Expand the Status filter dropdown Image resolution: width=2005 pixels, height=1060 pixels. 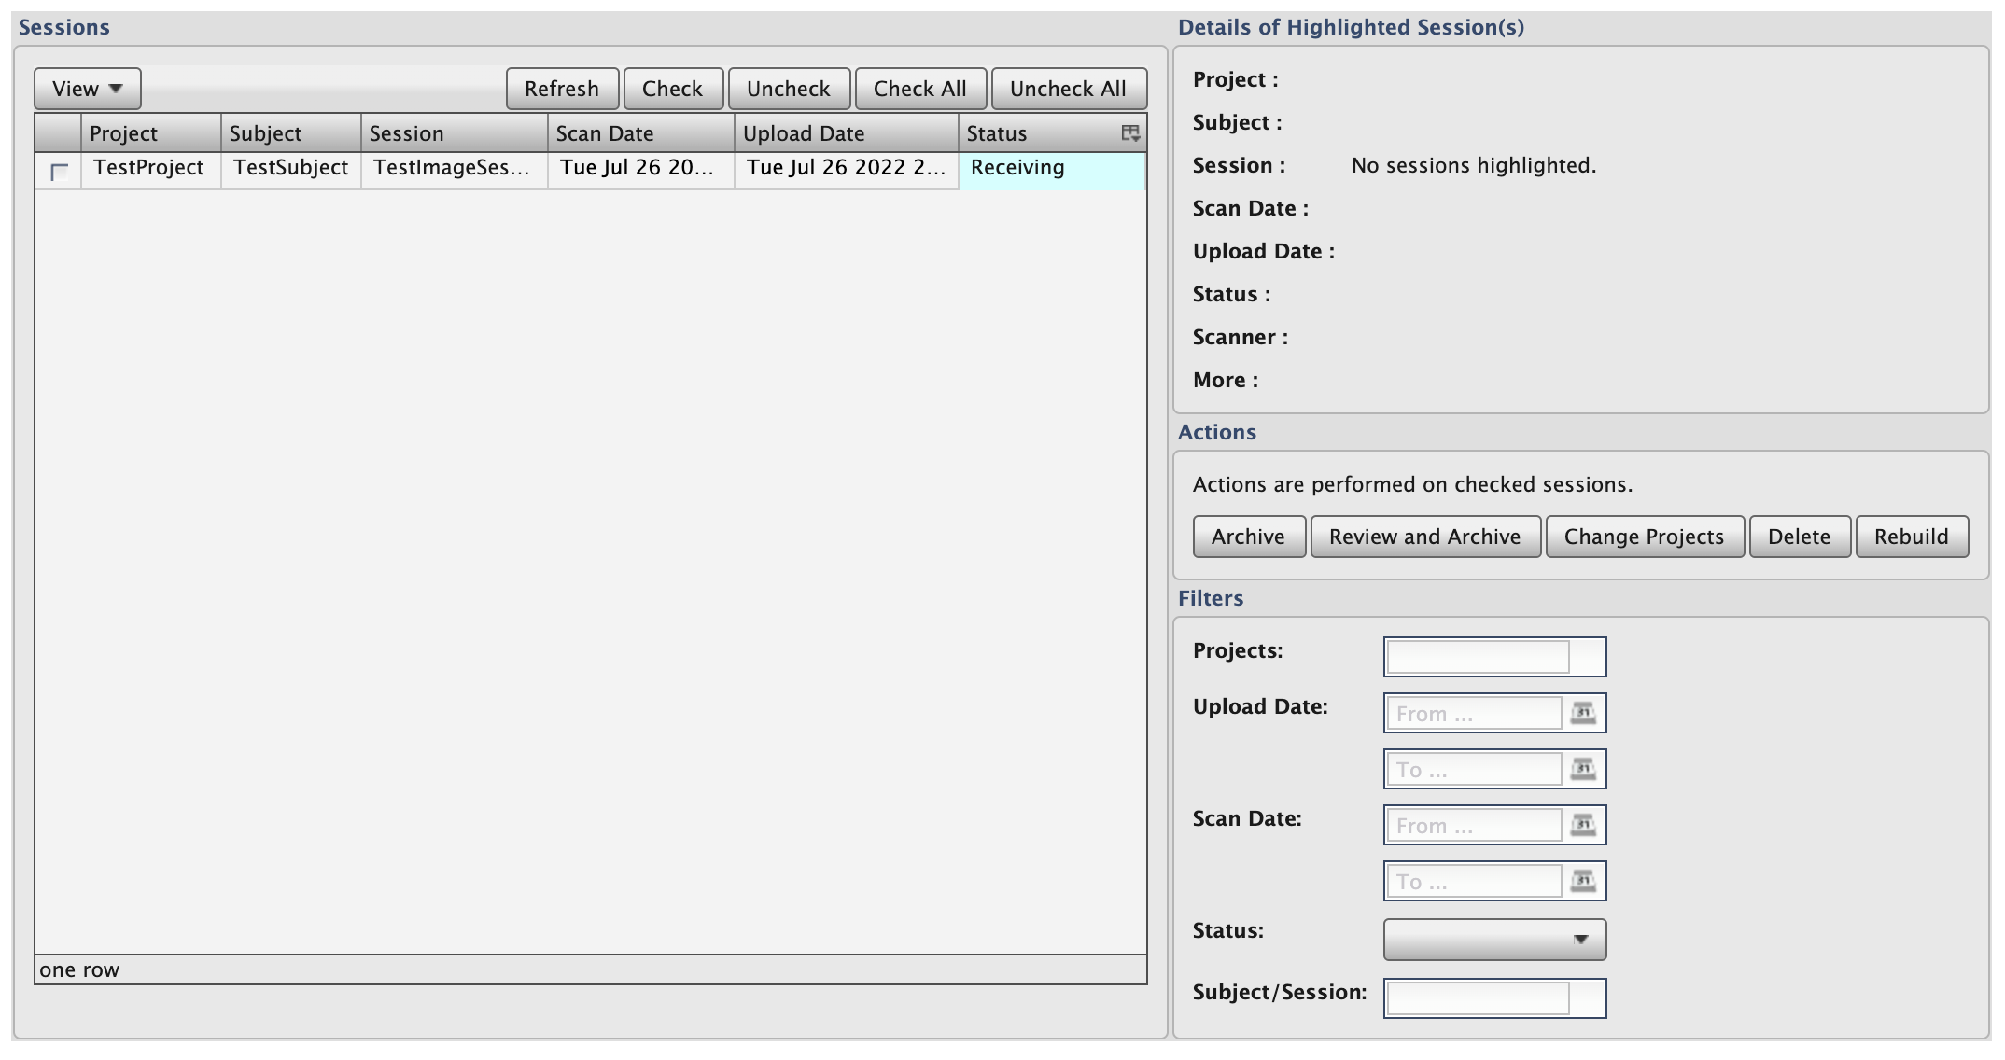pos(1494,940)
